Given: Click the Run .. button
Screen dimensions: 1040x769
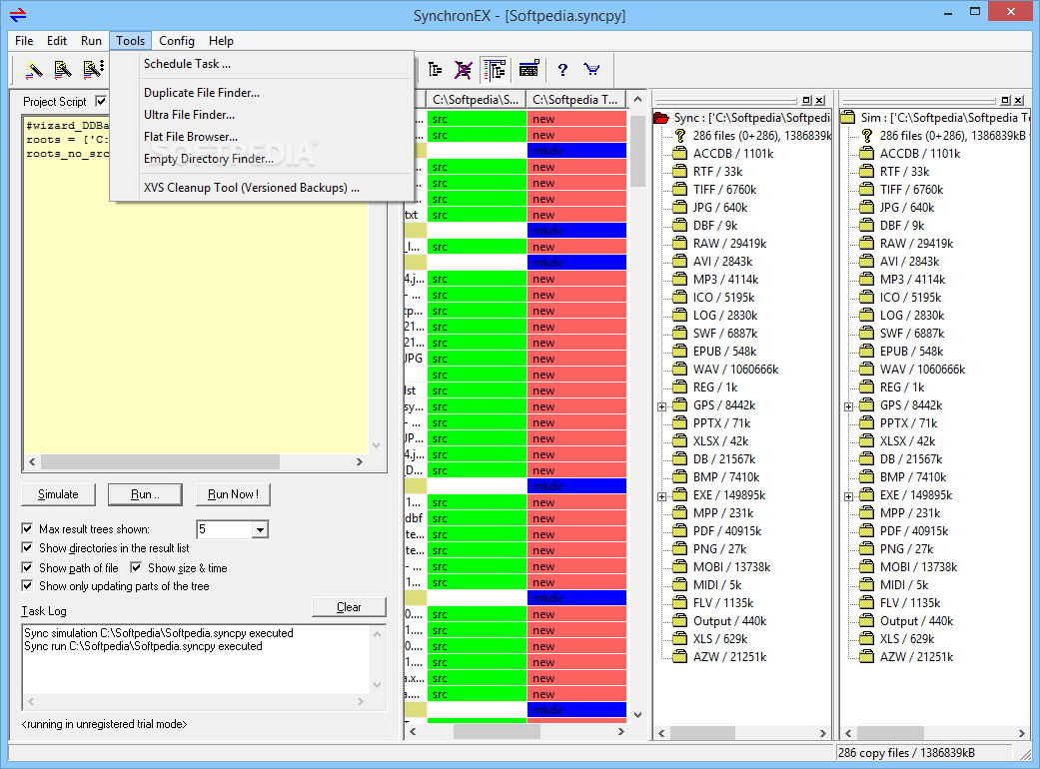Looking at the screenshot, I should (x=145, y=494).
